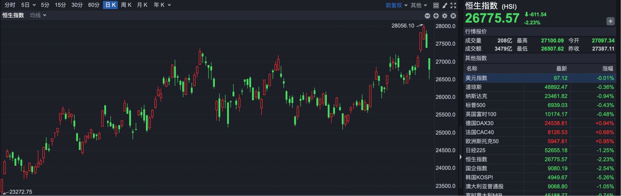Zoom out chart with minus icon
This screenshot has width=621, height=196.
427,16
